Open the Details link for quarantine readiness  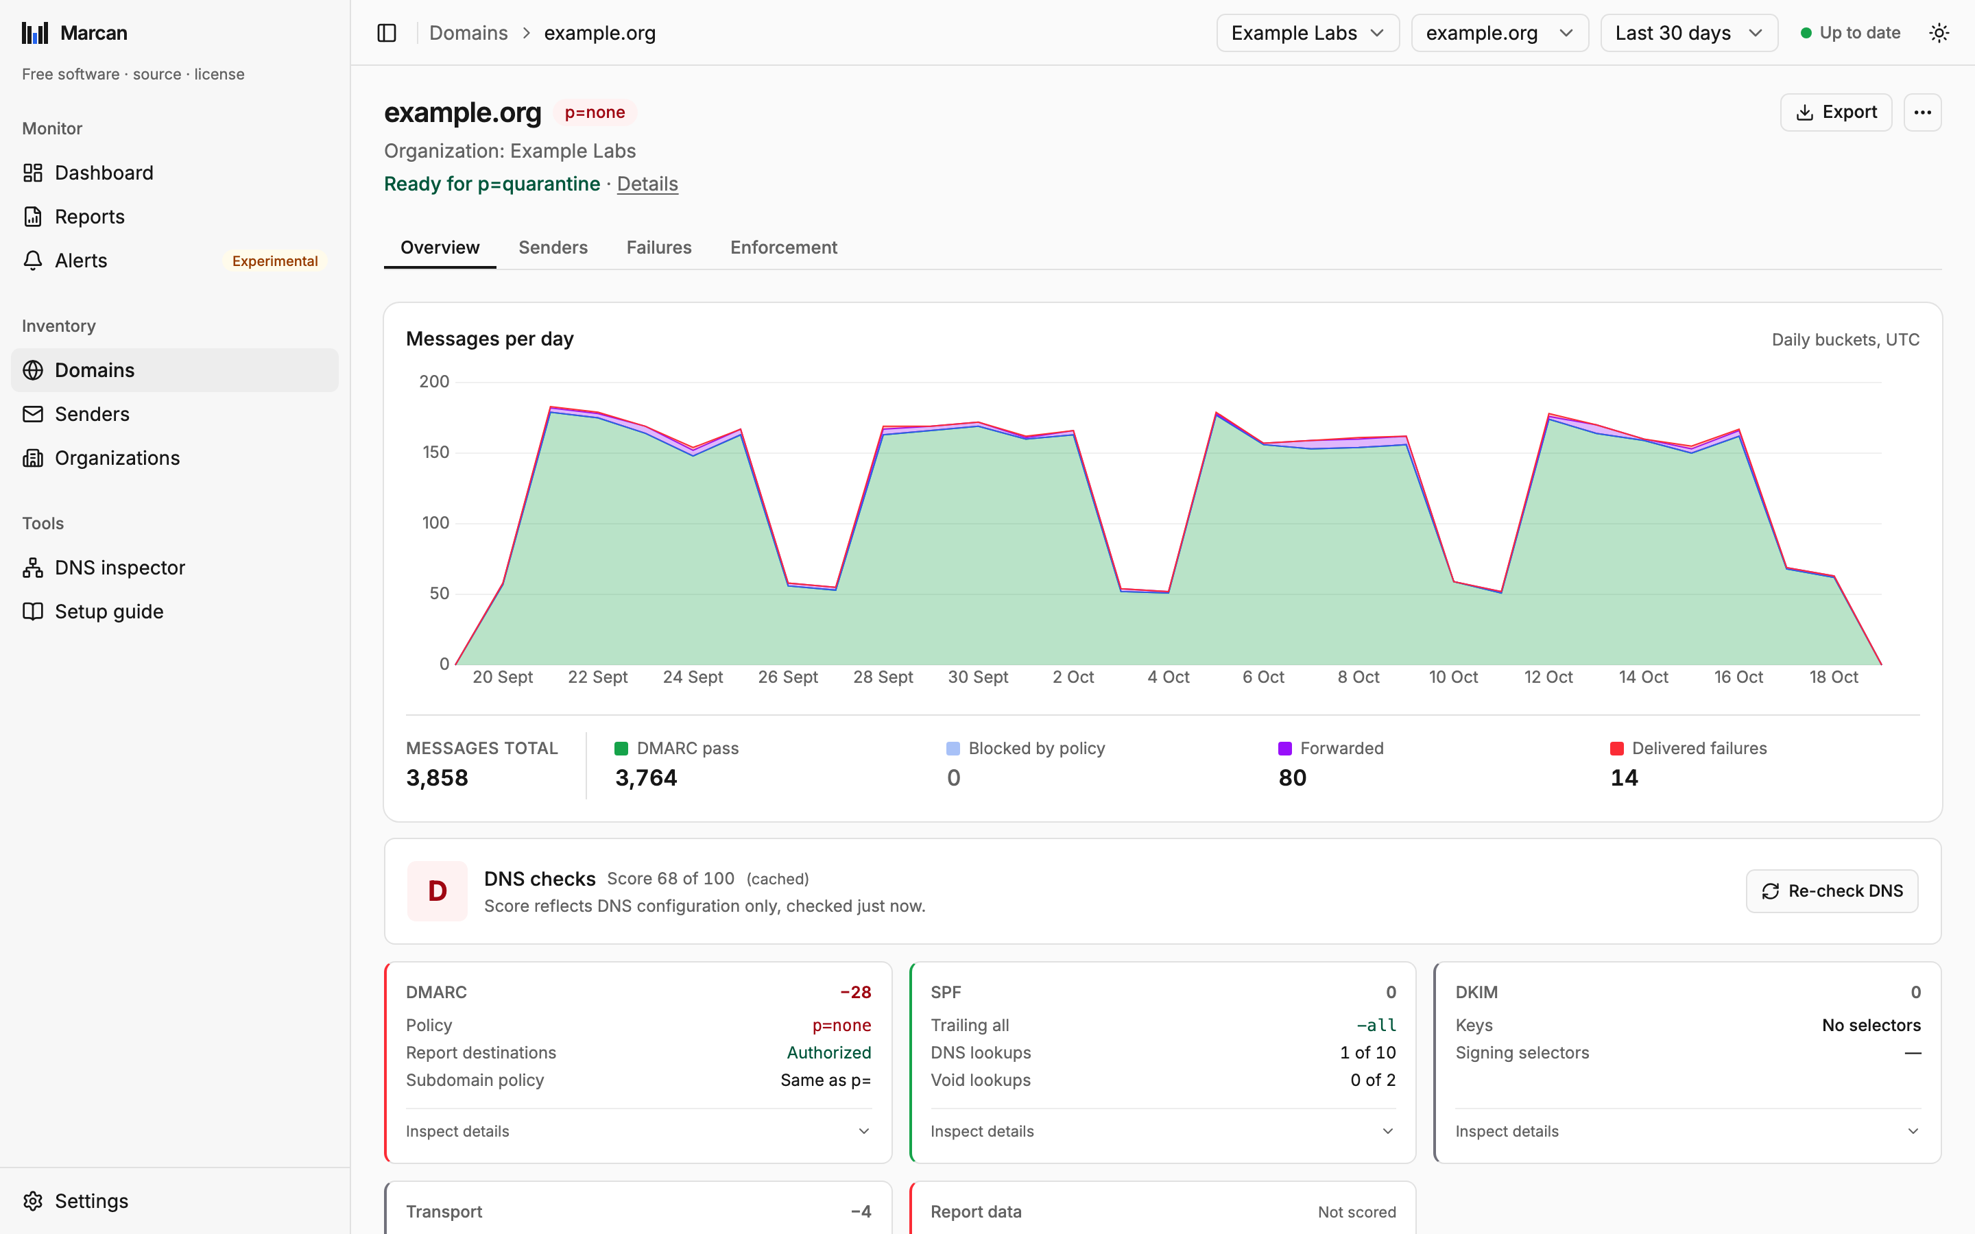(647, 184)
